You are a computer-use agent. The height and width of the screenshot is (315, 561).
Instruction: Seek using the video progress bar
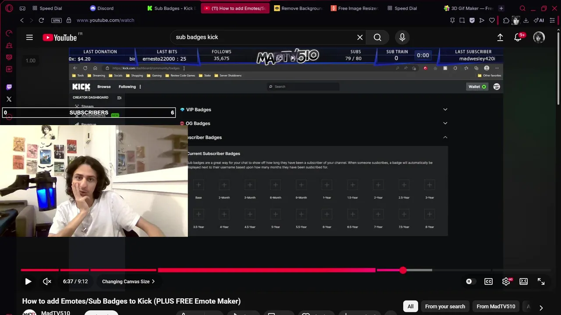click(x=285, y=270)
